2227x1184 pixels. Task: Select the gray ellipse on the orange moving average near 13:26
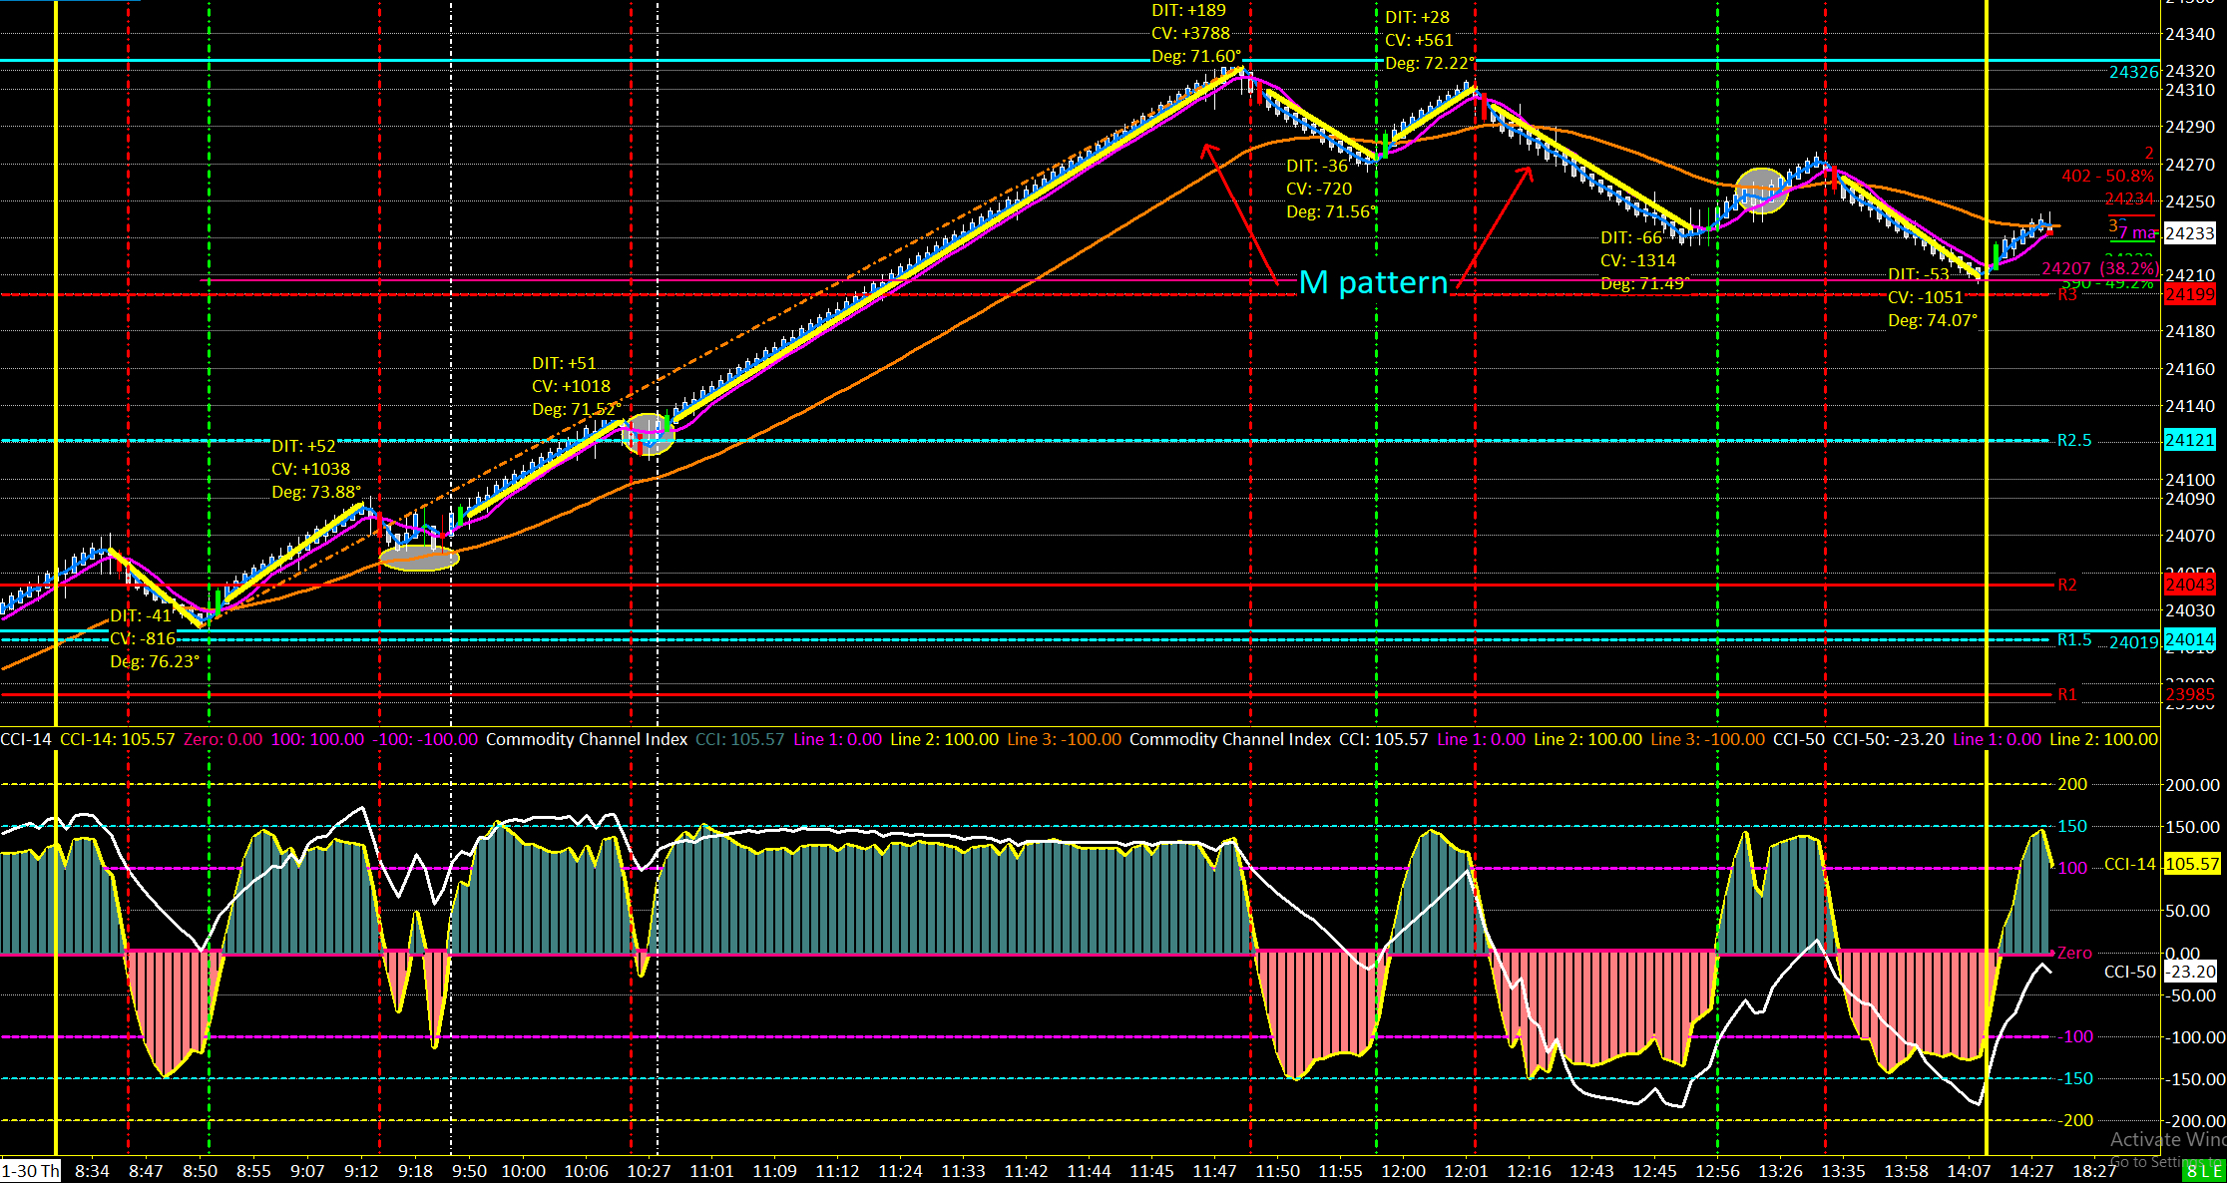1760,191
